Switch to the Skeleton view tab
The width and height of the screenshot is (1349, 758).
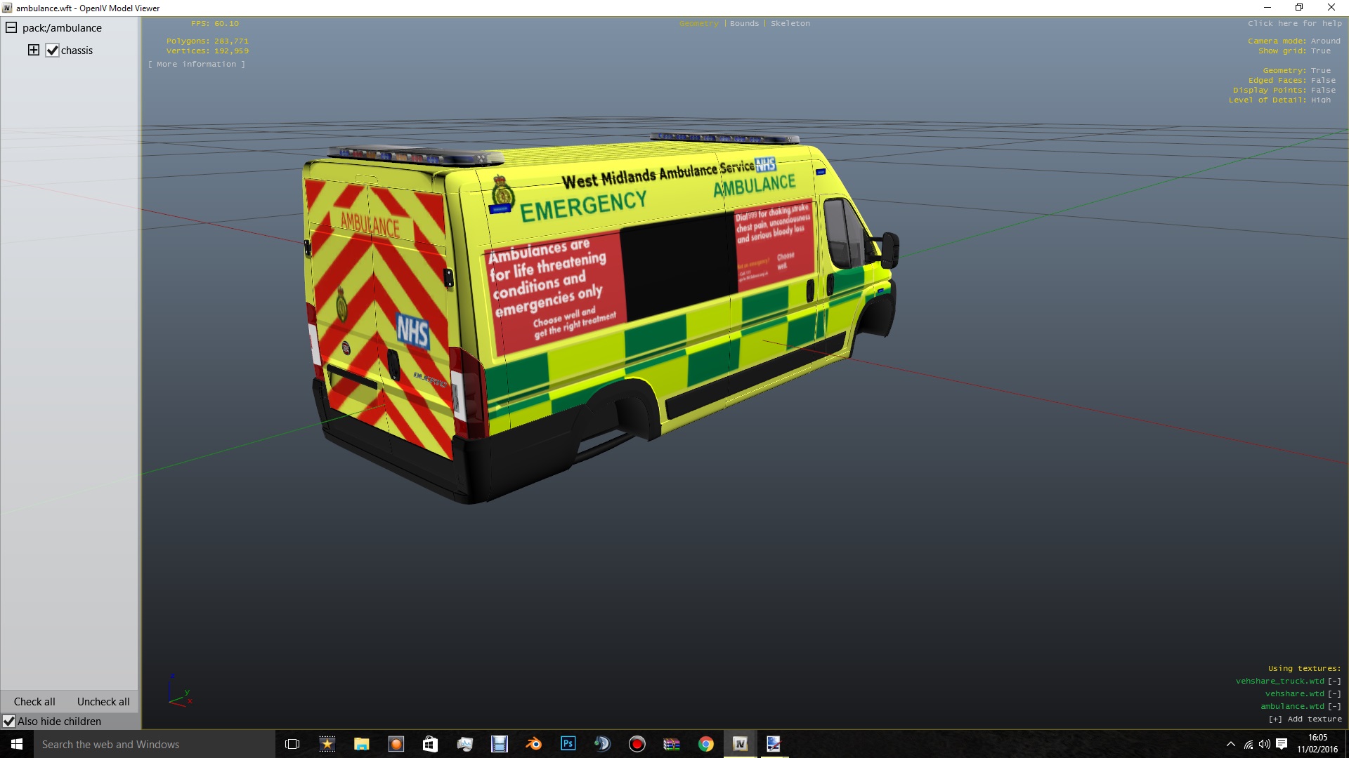pyautogui.click(x=790, y=23)
